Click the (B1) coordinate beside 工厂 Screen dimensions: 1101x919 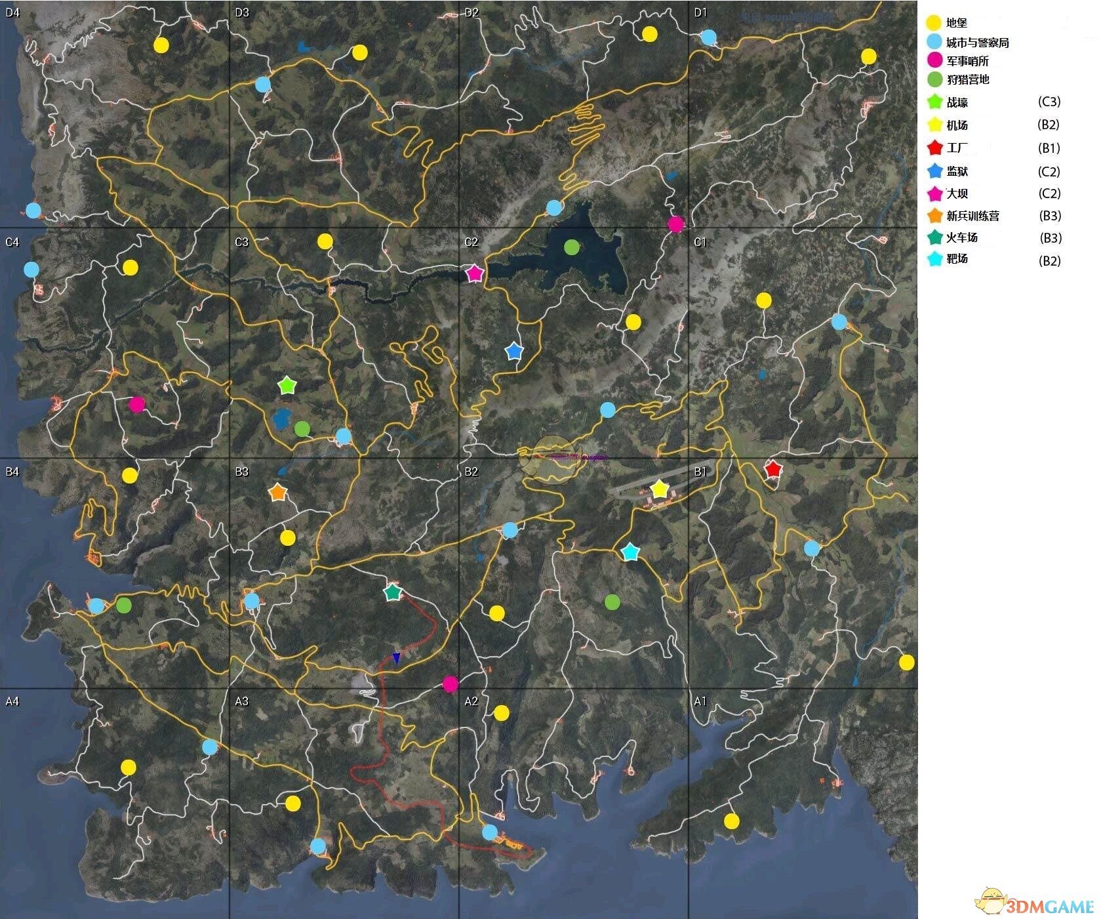coord(1049,148)
